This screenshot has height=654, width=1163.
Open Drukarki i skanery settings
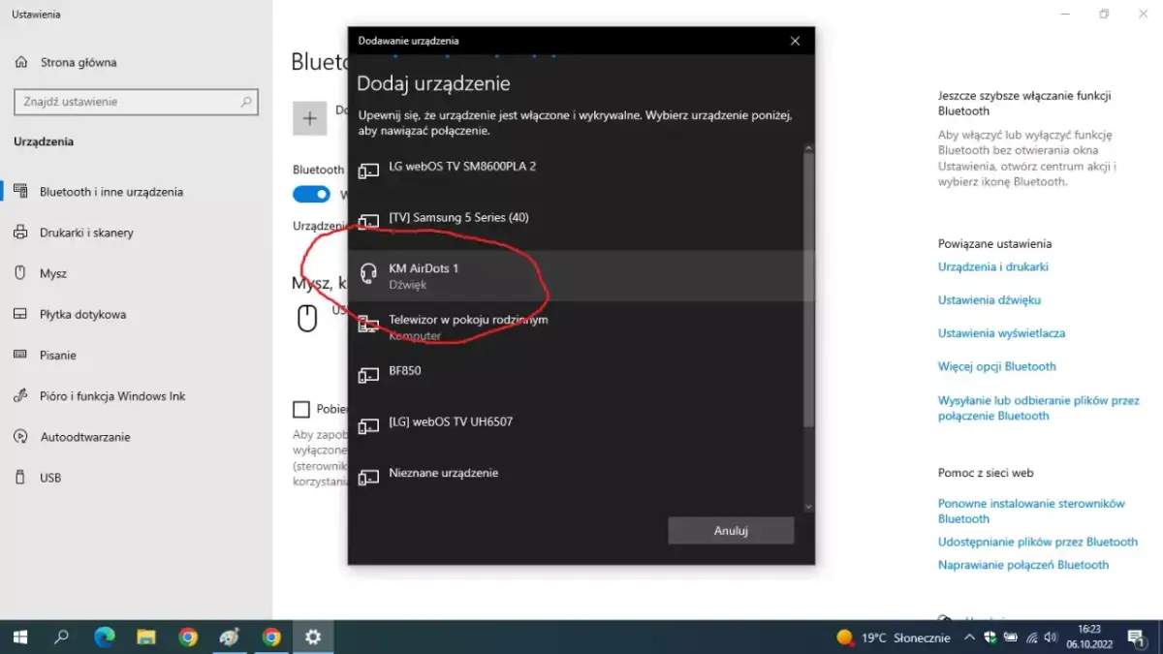tap(80, 233)
